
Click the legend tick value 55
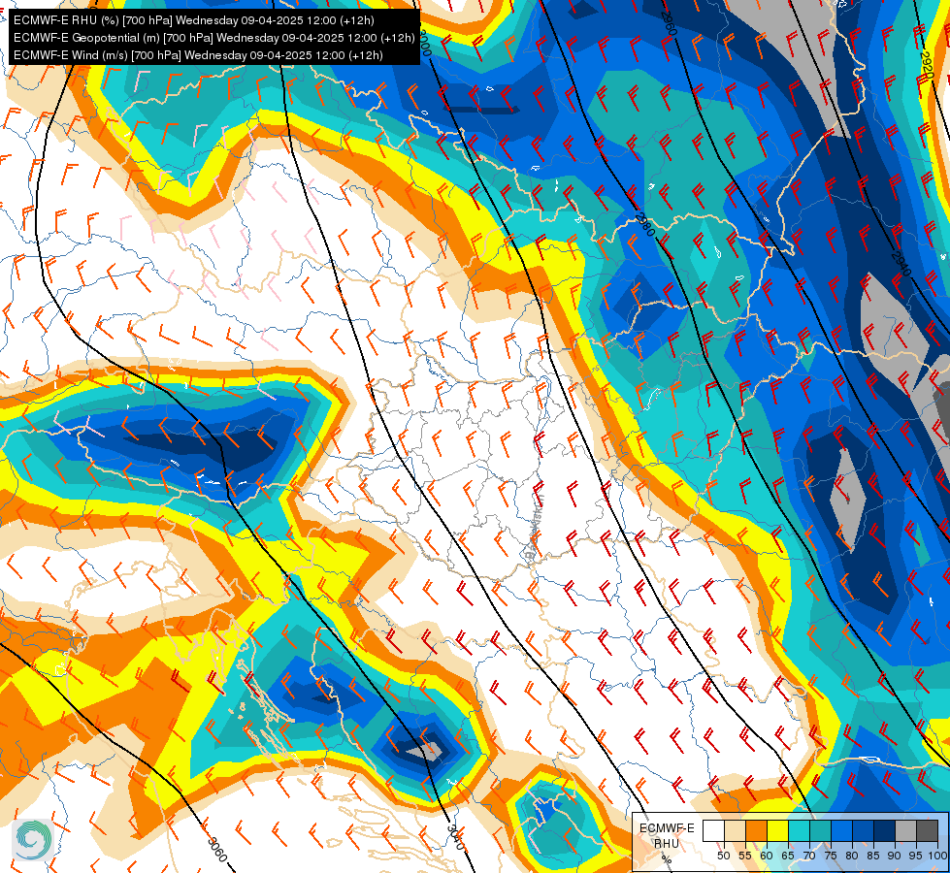click(x=745, y=856)
